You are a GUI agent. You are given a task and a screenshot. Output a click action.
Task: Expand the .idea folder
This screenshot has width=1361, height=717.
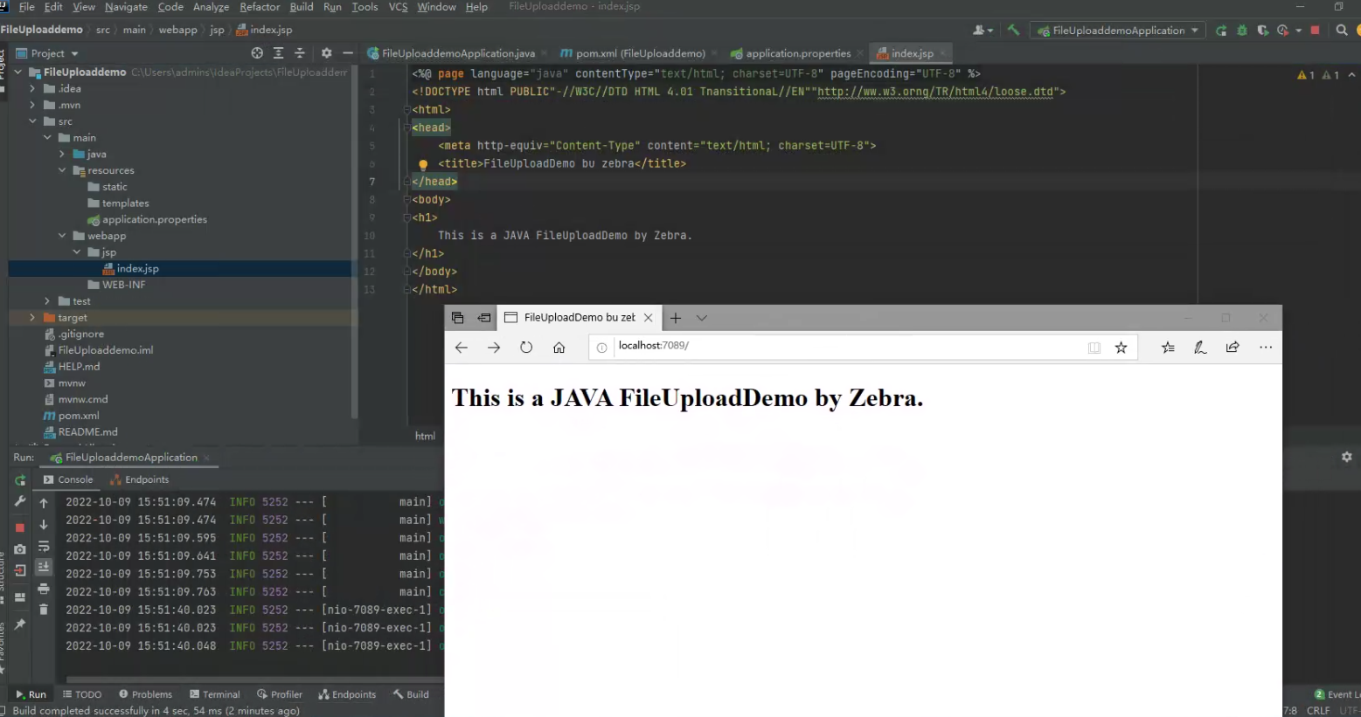32,88
